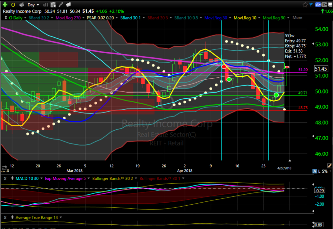
Task: Click the green plus add indicator icon
Action: point(5,5)
